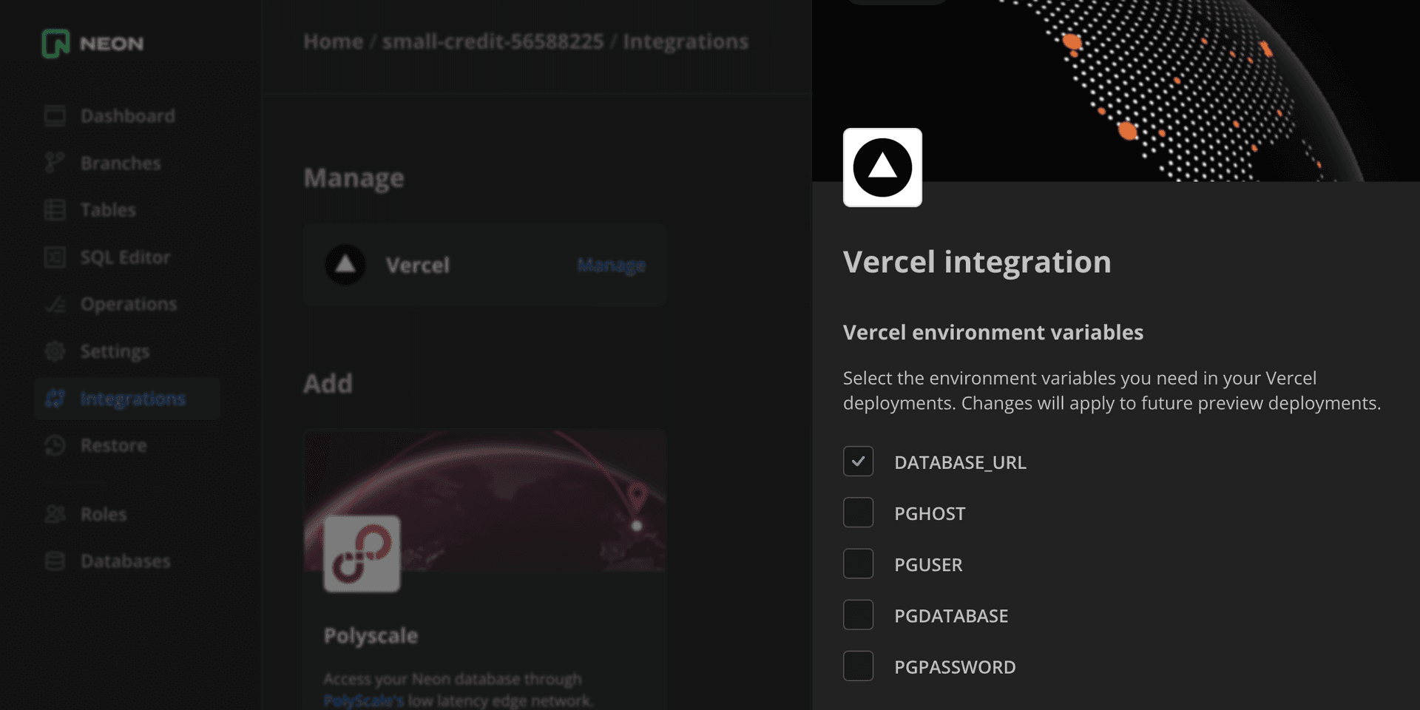
Task: Click the Vercel name in Manage card
Action: [x=417, y=265]
